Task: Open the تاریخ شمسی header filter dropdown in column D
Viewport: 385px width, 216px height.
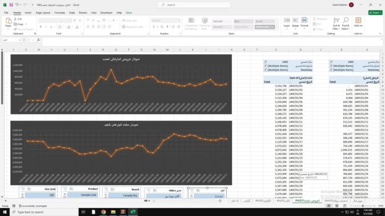Action: [290, 82]
